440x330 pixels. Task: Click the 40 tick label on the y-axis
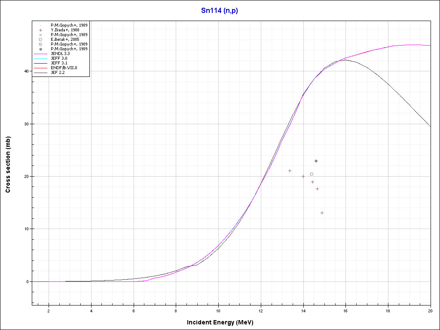point(26,71)
